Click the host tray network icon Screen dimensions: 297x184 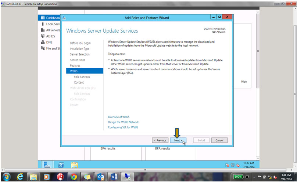pos(270,177)
